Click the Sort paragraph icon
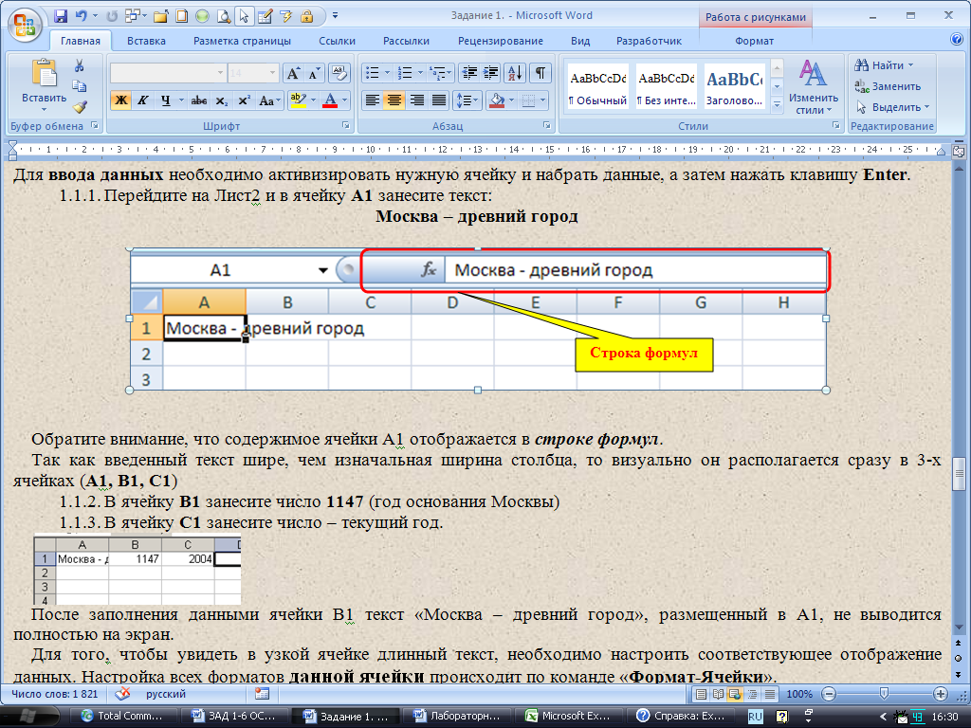971x728 pixels. pyautogui.click(x=514, y=73)
